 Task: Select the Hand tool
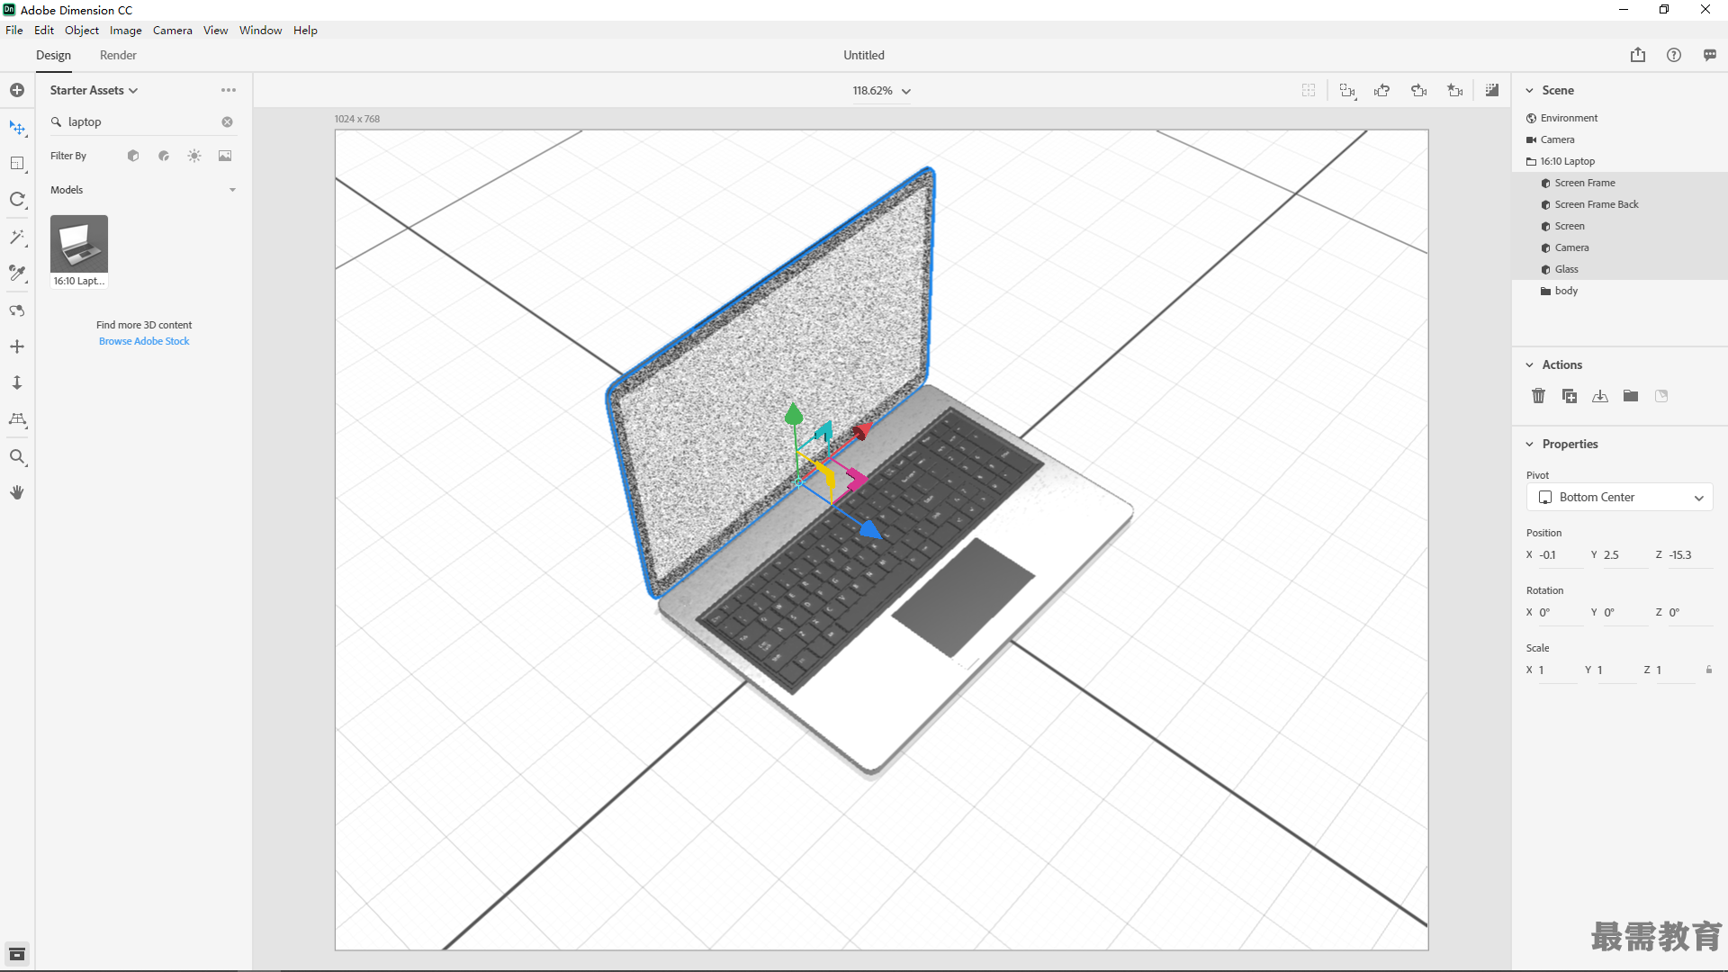pos(17,492)
